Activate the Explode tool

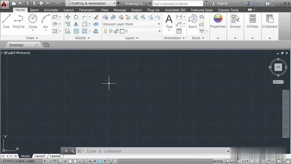96,24
